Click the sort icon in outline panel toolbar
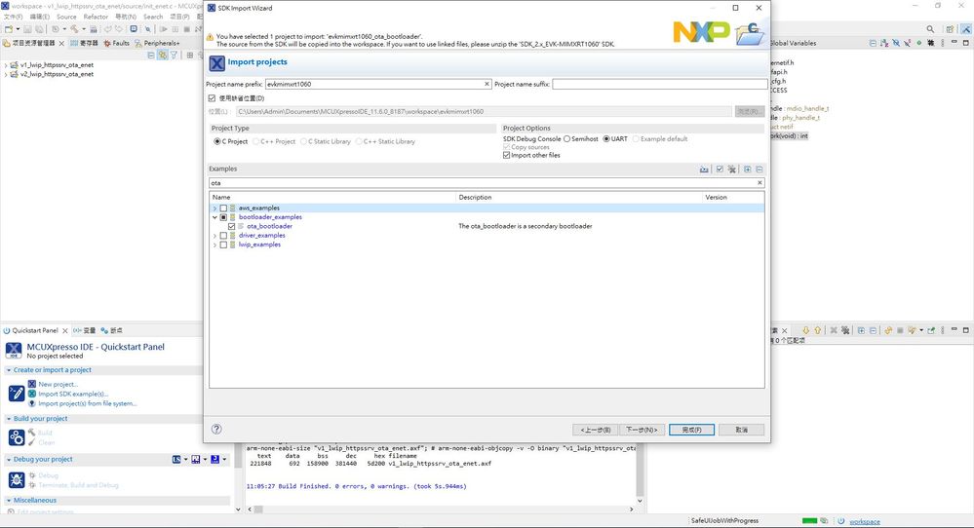 [884, 43]
